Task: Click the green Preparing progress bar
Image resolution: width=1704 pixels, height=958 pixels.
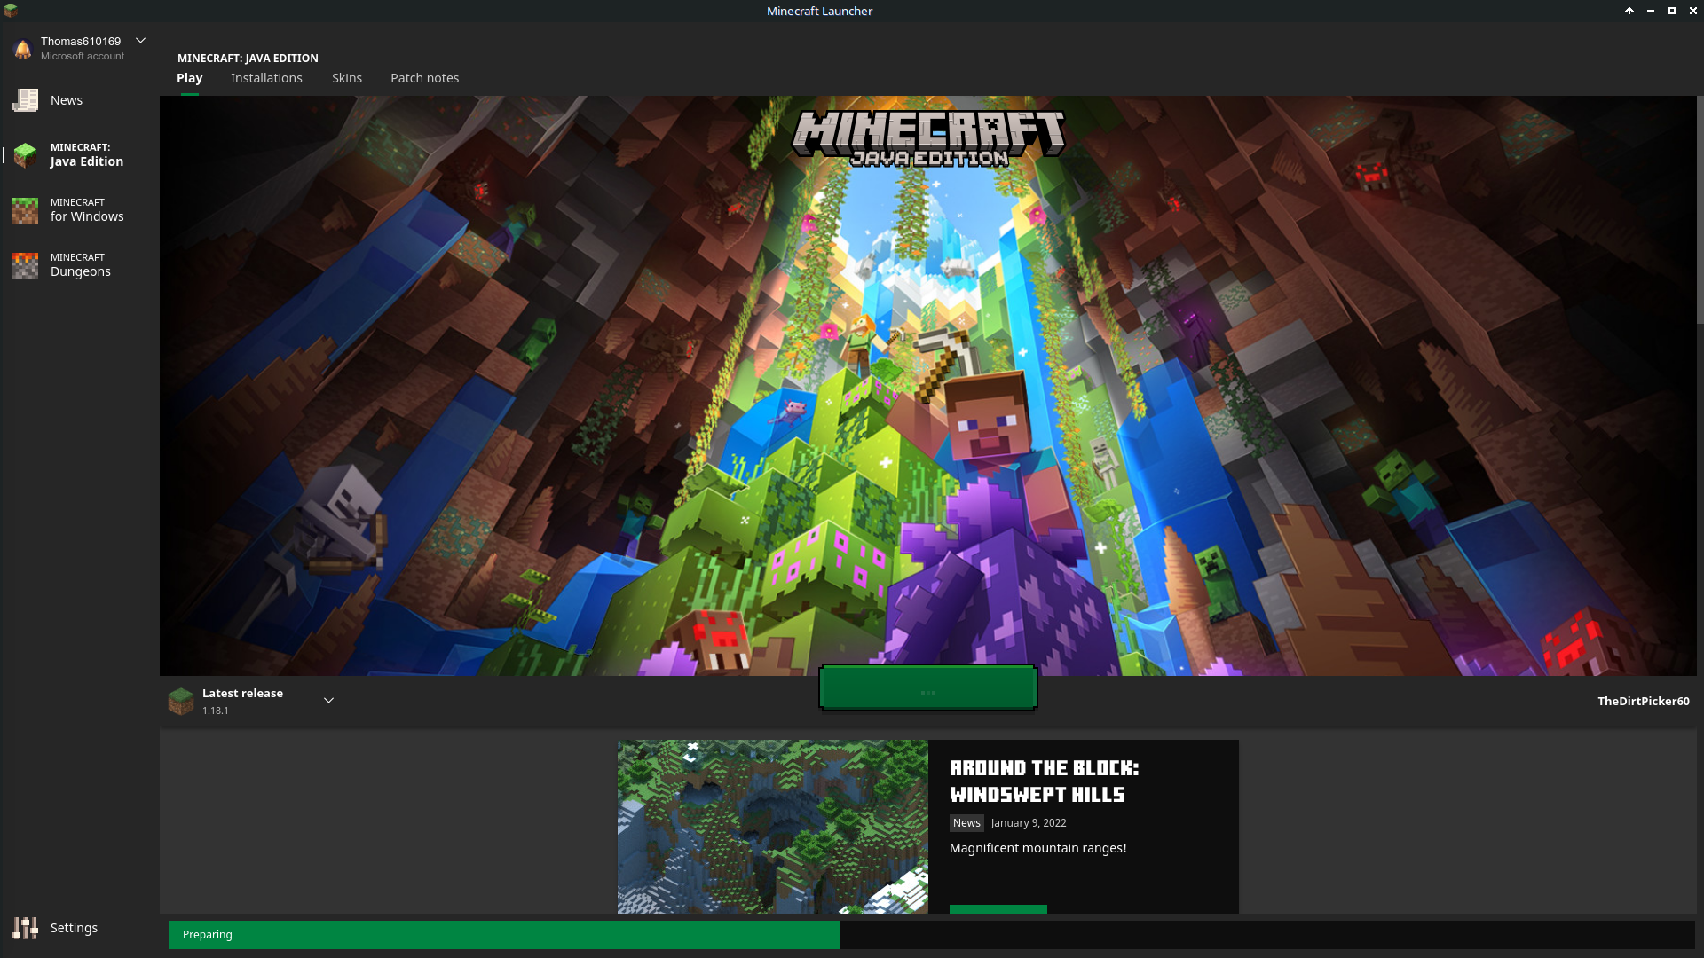Action: pos(504,935)
